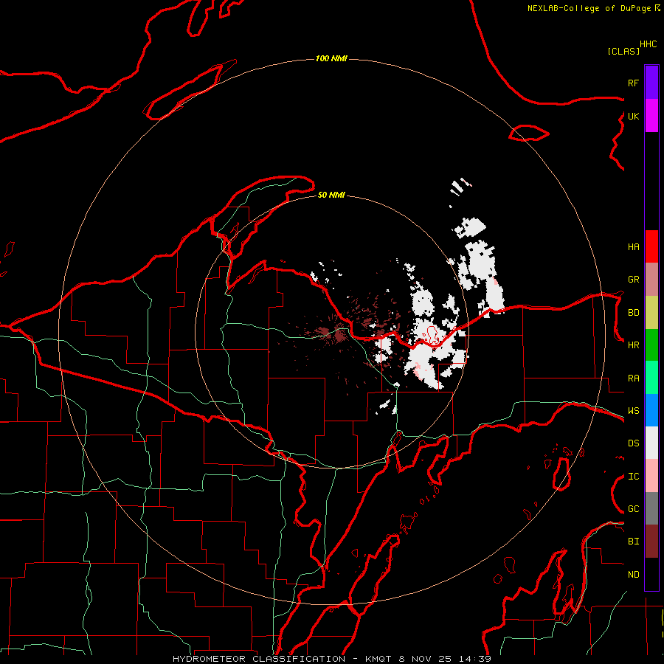Select the yellow BD legend swatch
The width and height of the screenshot is (664, 664).
click(x=651, y=313)
